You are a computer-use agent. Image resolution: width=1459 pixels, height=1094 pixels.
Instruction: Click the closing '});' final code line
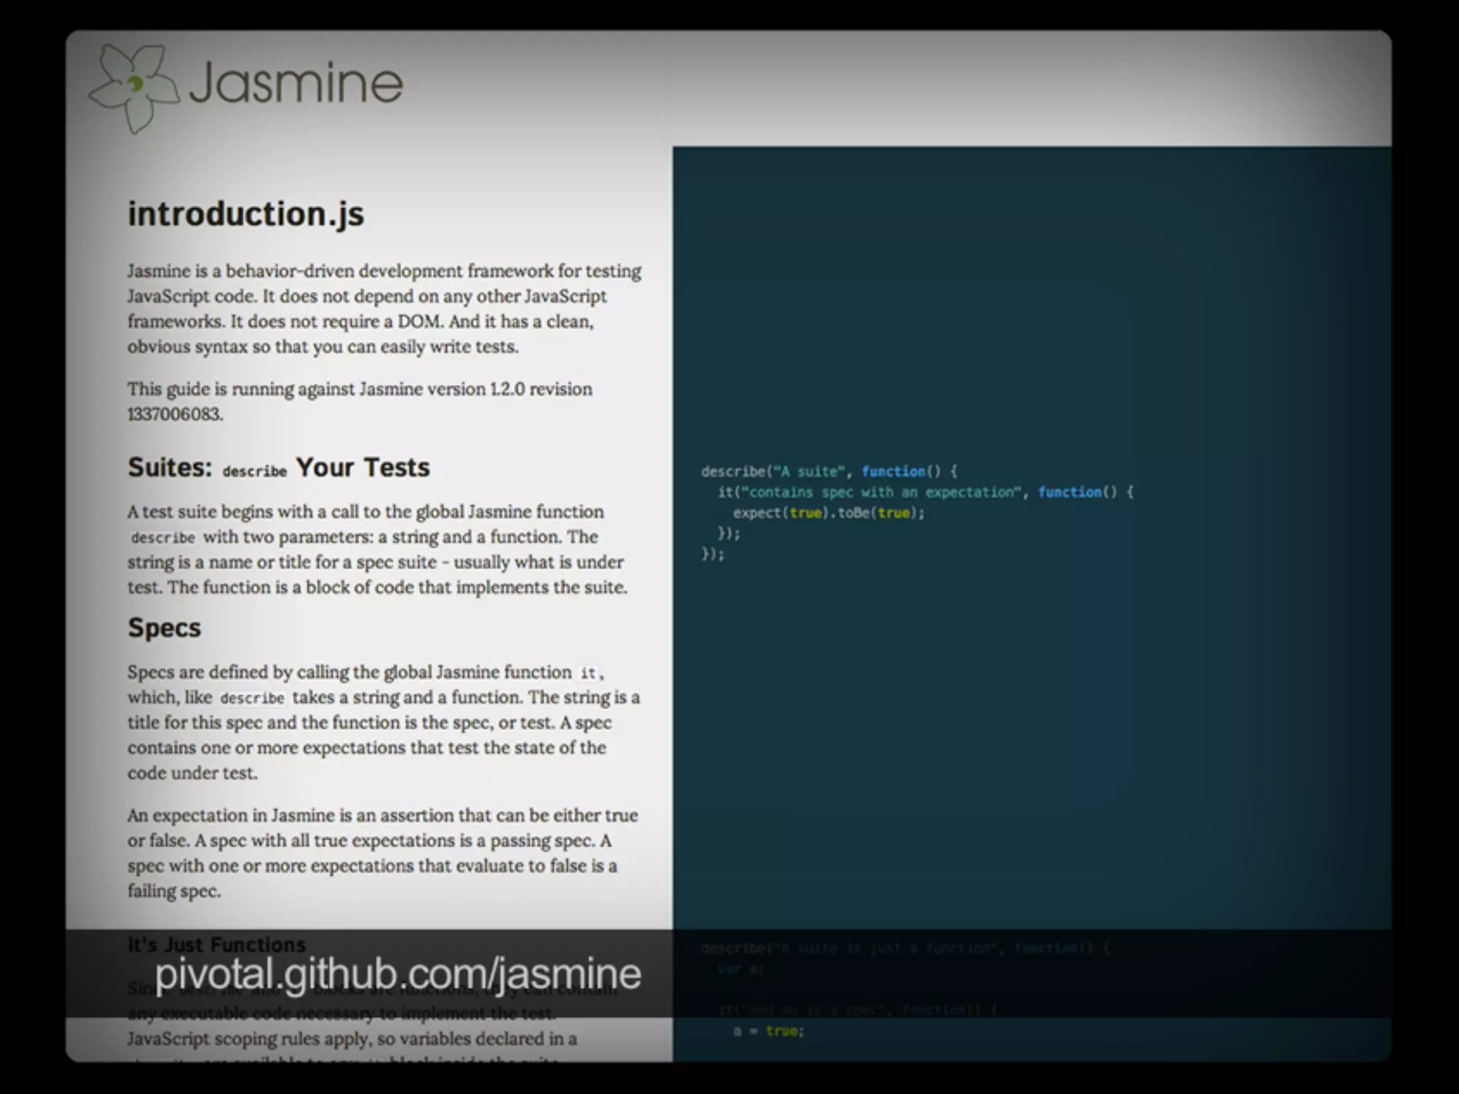712,553
